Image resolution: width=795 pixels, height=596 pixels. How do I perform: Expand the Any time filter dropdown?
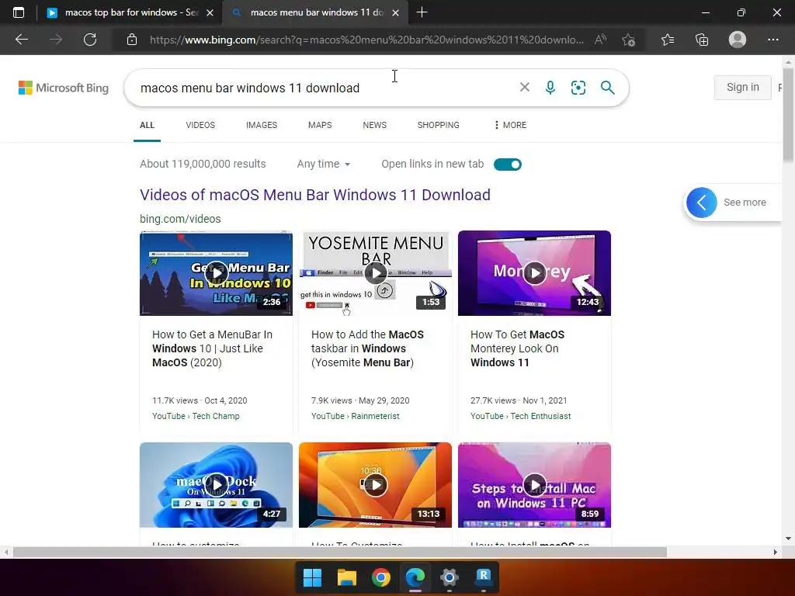pos(324,164)
